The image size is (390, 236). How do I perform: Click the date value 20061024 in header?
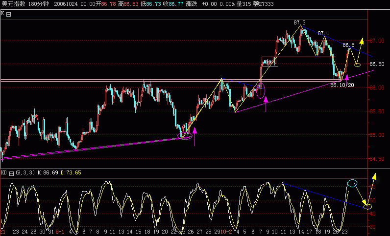66,4
